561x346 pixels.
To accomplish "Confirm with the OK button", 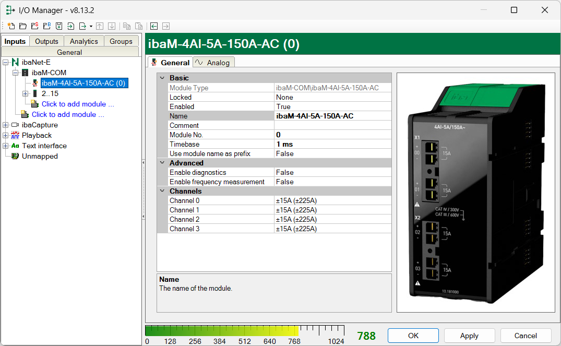I will 413,336.
